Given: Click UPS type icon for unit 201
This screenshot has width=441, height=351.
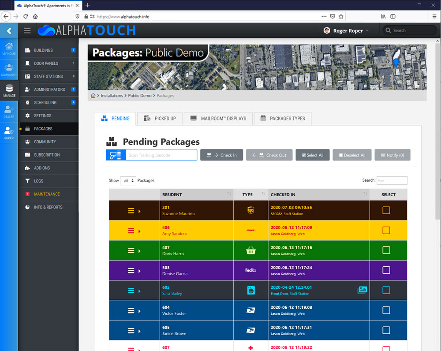Looking at the screenshot, I should (251, 210).
